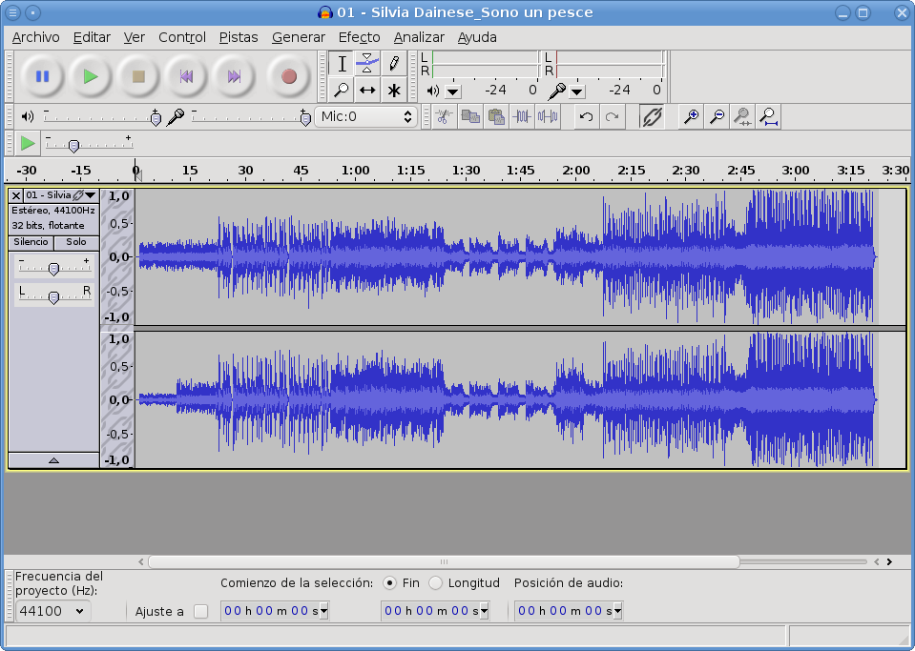
Task: Open selection end time format dropdown
Action: (x=484, y=611)
